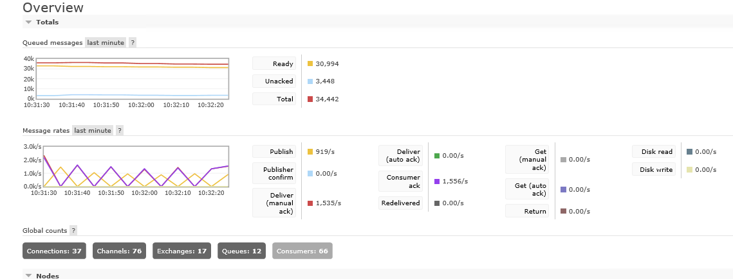The width and height of the screenshot is (733, 279).
Task: Toggle the Publish rate label
Action: [274, 151]
